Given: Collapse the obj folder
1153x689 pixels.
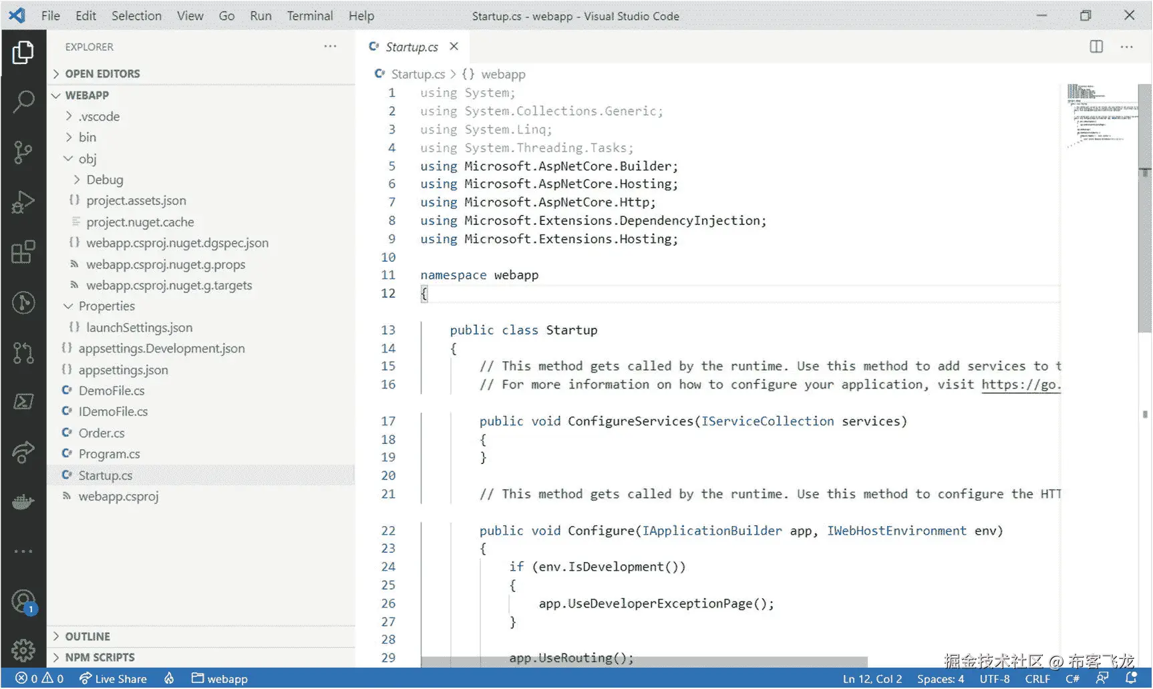Looking at the screenshot, I should click(201, 158).
